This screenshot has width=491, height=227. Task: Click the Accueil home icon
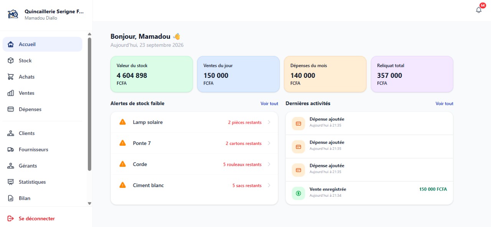point(11,44)
